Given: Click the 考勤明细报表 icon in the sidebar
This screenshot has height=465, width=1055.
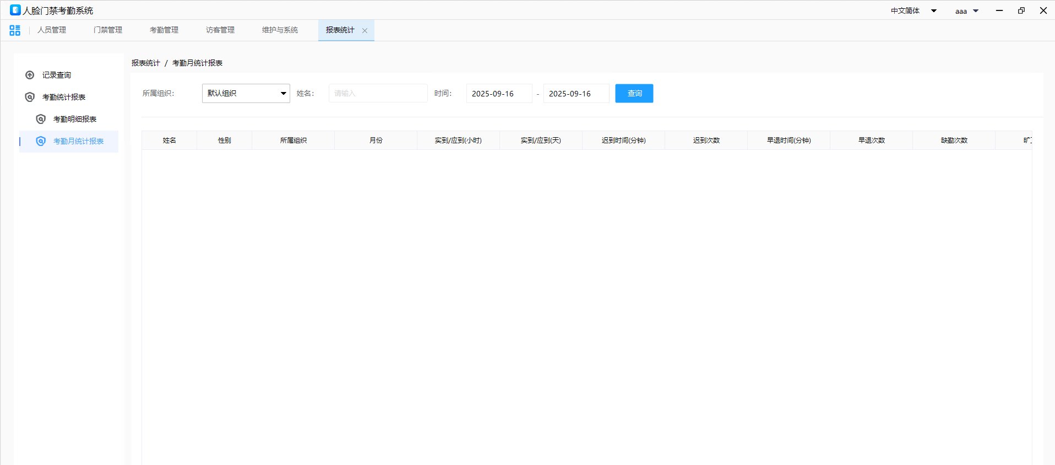Looking at the screenshot, I should [x=41, y=119].
